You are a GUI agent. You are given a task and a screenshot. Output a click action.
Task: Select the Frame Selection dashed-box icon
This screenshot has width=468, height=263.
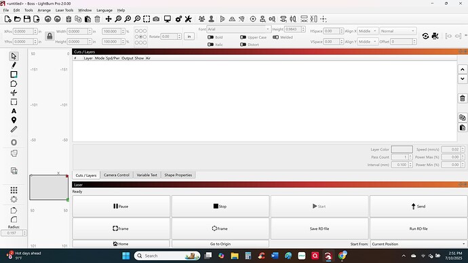coord(147,19)
